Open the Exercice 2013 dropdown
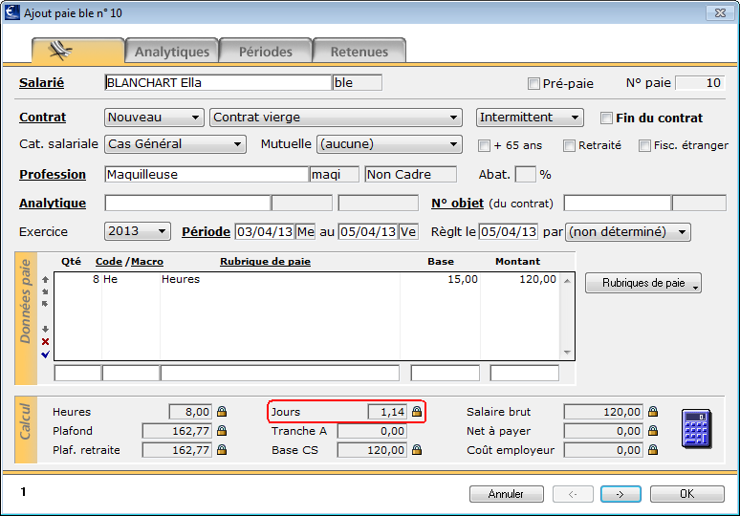This screenshot has height=516, width=740. point(138,231)
